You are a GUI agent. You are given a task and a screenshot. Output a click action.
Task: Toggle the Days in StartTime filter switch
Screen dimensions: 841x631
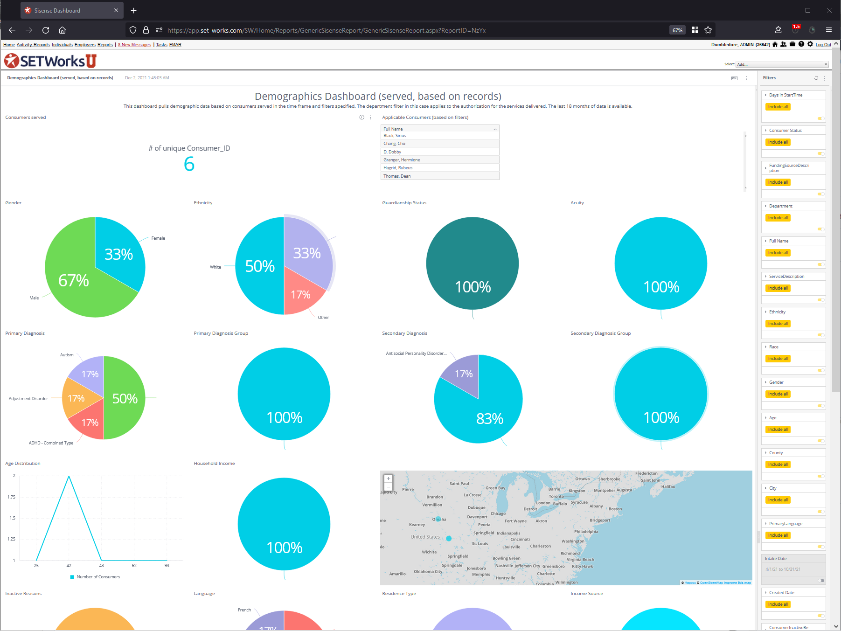click(821, 118)
